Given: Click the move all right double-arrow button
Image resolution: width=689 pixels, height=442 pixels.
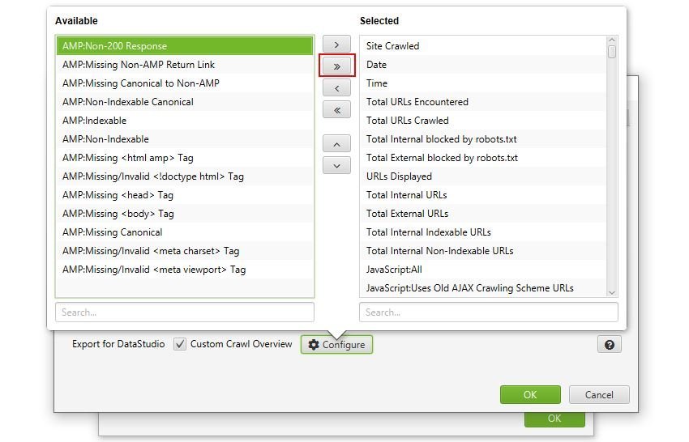Looking at the screenshot, I should (x=336, y=66).
